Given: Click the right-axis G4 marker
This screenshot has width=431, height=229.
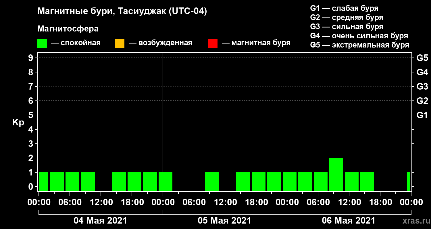Looking at the screenshot, I should 422,72.
